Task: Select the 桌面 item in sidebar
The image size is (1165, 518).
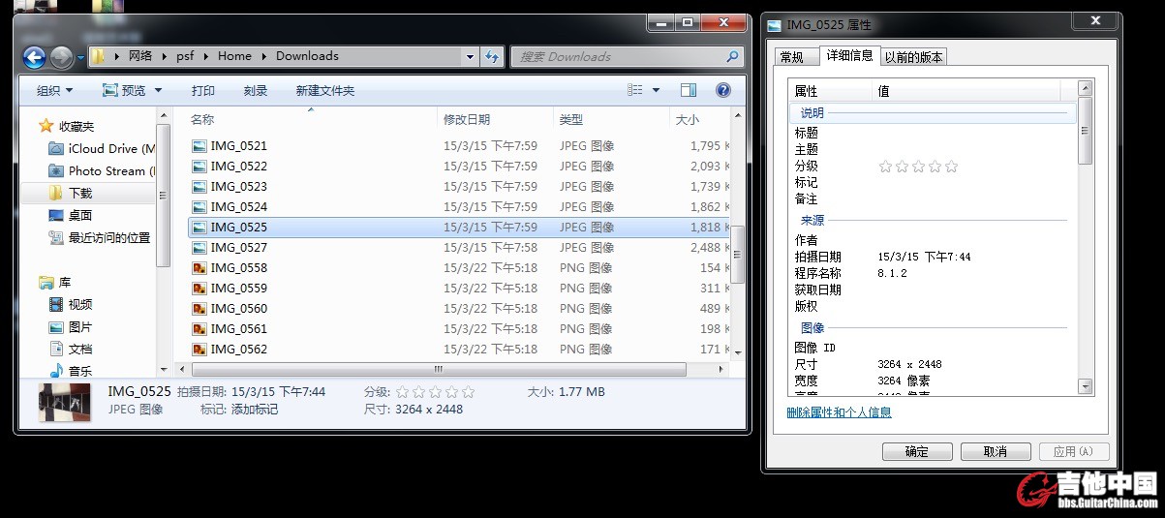Action: (x=79, y=215)
